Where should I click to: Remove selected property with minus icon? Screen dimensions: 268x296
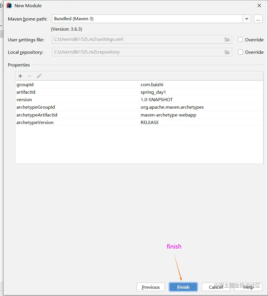30,76
